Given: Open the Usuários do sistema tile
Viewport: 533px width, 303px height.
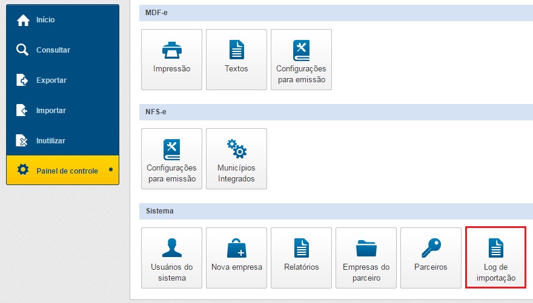Looking at the screenshot, I should point(171,258).
